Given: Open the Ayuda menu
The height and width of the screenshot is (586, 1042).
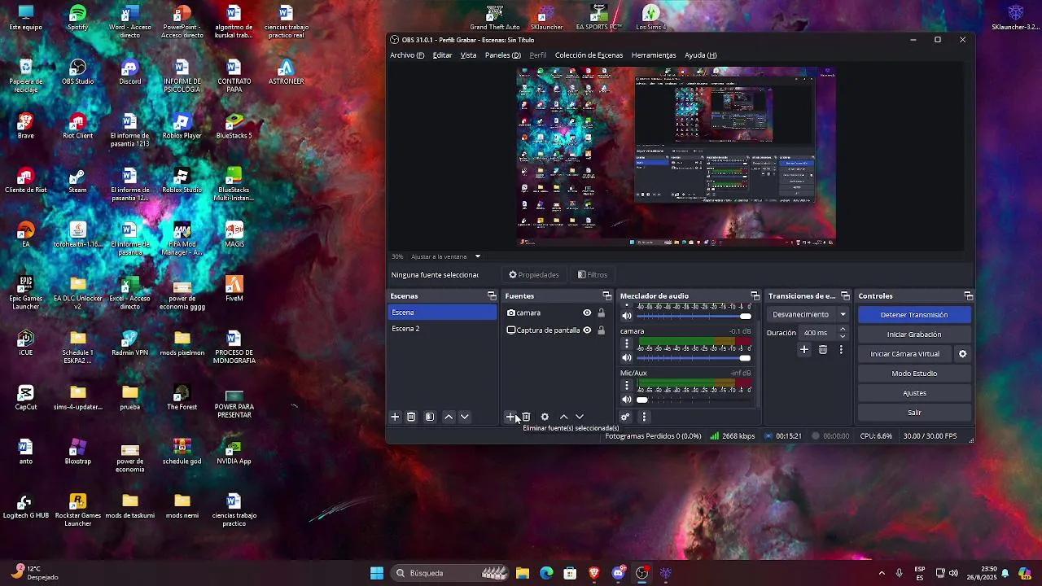Looking at the screenshot, I should tap(700, 55).
